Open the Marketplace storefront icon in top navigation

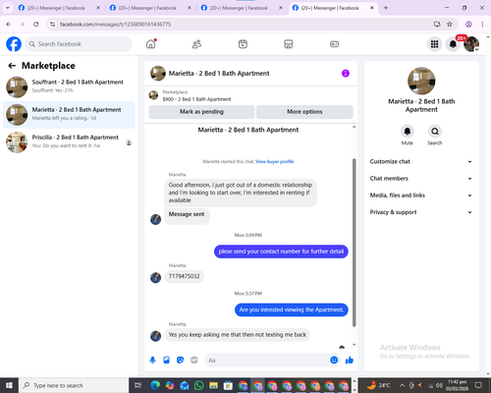288,44
